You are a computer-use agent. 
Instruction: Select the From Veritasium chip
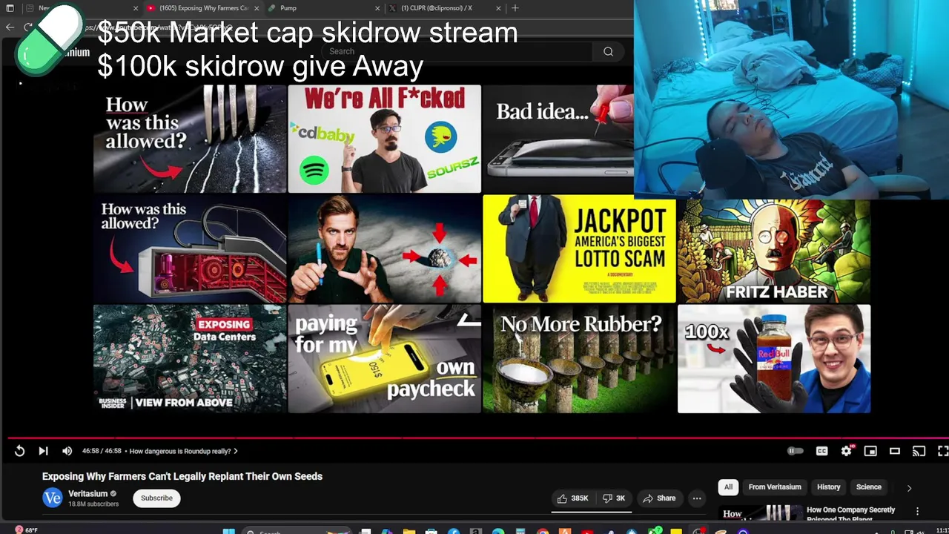tap(775, 487)
